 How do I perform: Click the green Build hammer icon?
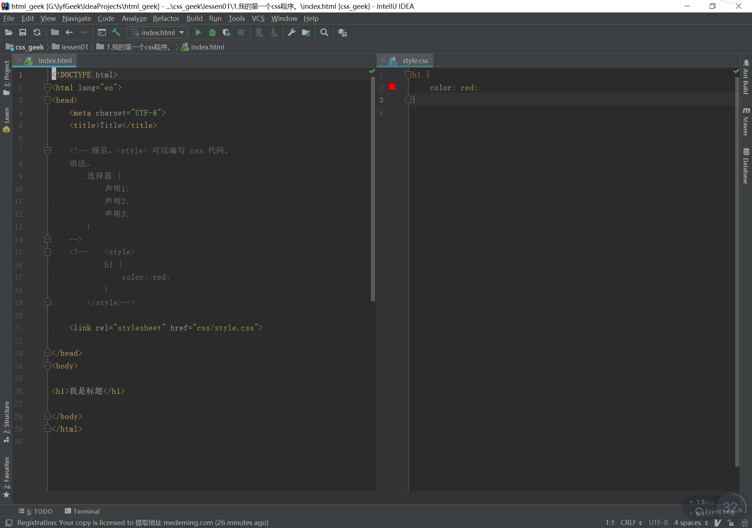click(x=116, y=33)
